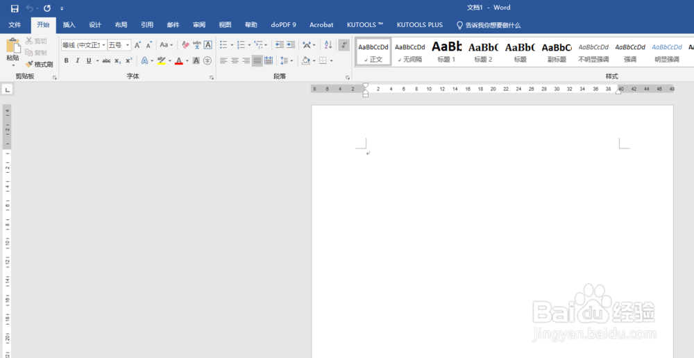The height and width of the screenshot is (358, 694).
Task: Open the Borders dropdown arrow
Action: coord(332,60)
